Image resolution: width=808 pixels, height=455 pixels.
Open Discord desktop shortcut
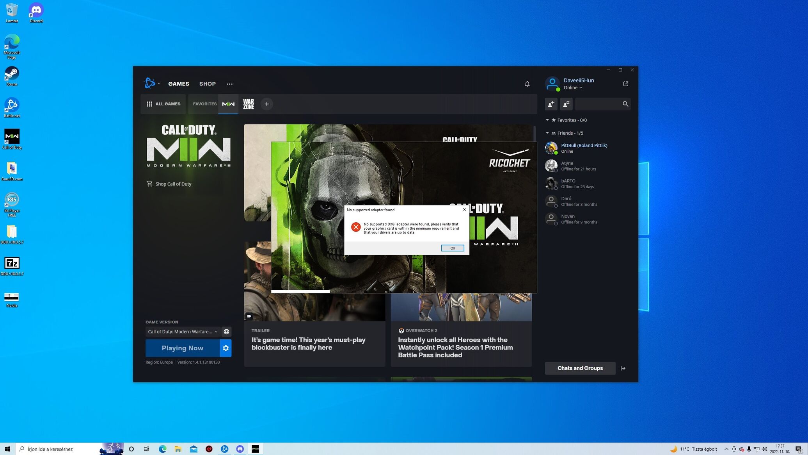[36, 13]
